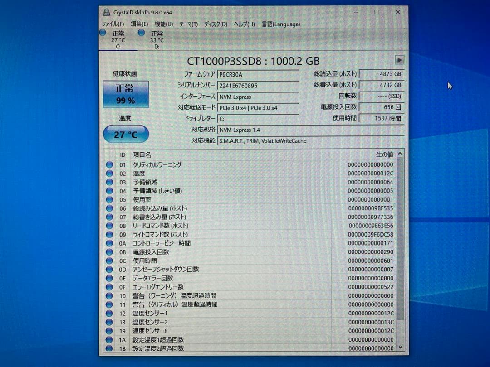Click the blue status icon for 温度センサー2

click(109, 322)
